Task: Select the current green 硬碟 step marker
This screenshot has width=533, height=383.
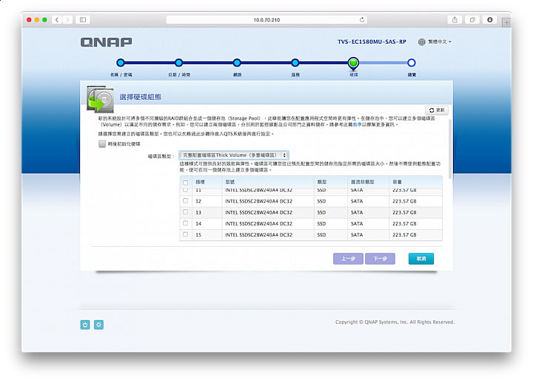Action: coord(354,63)
